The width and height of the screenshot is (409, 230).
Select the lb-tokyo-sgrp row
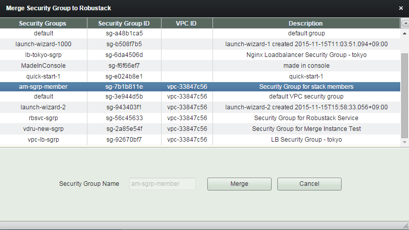click(x=200, y=55)
